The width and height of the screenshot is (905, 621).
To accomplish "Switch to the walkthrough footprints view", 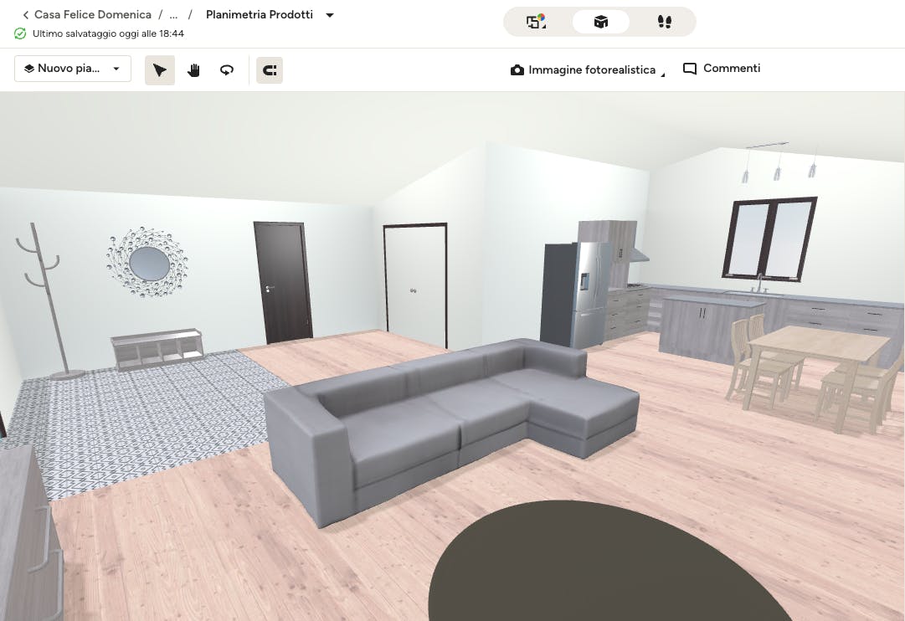I will [665, 22].
